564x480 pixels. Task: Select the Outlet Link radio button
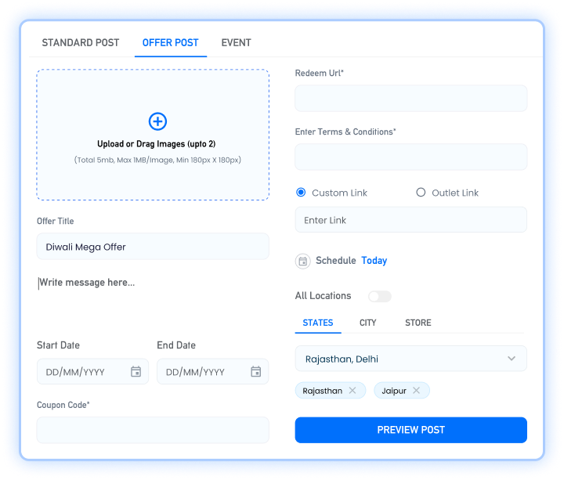click(x=421, y=193)
